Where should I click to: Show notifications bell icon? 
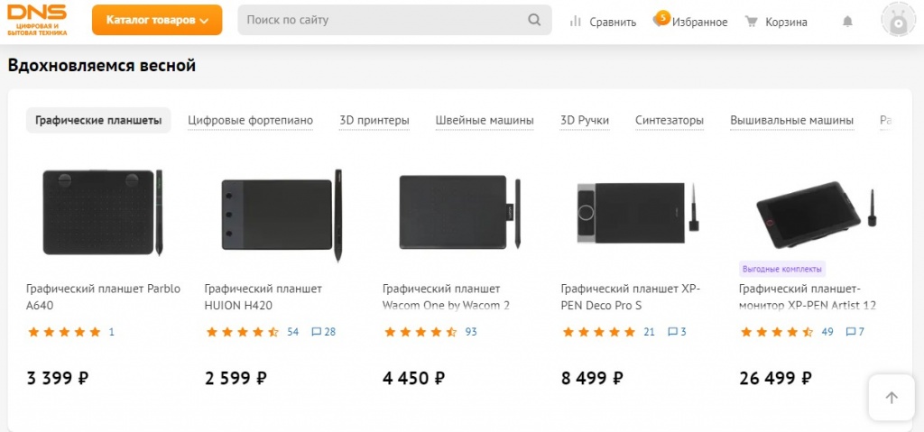coord(847,22)
